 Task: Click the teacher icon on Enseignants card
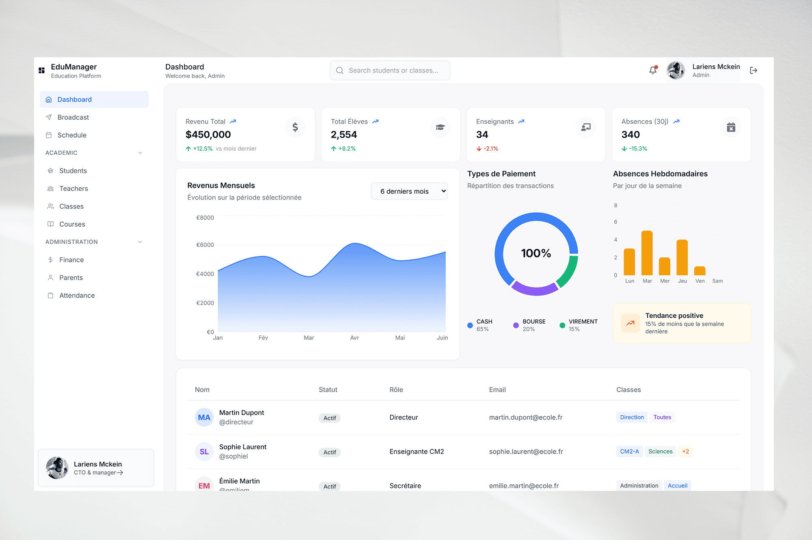coord(585,127)
